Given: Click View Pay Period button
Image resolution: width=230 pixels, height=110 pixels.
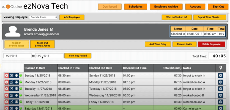Looking at the screenshot, I should click(78, 56).
